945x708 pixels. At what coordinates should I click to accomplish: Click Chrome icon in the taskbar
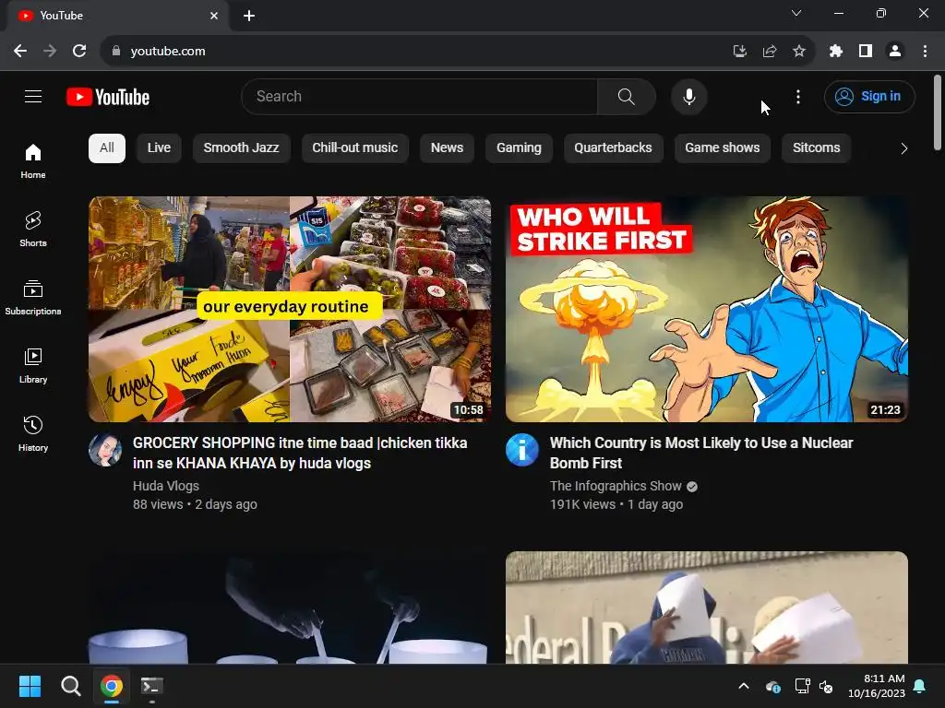tap(112, 686)
